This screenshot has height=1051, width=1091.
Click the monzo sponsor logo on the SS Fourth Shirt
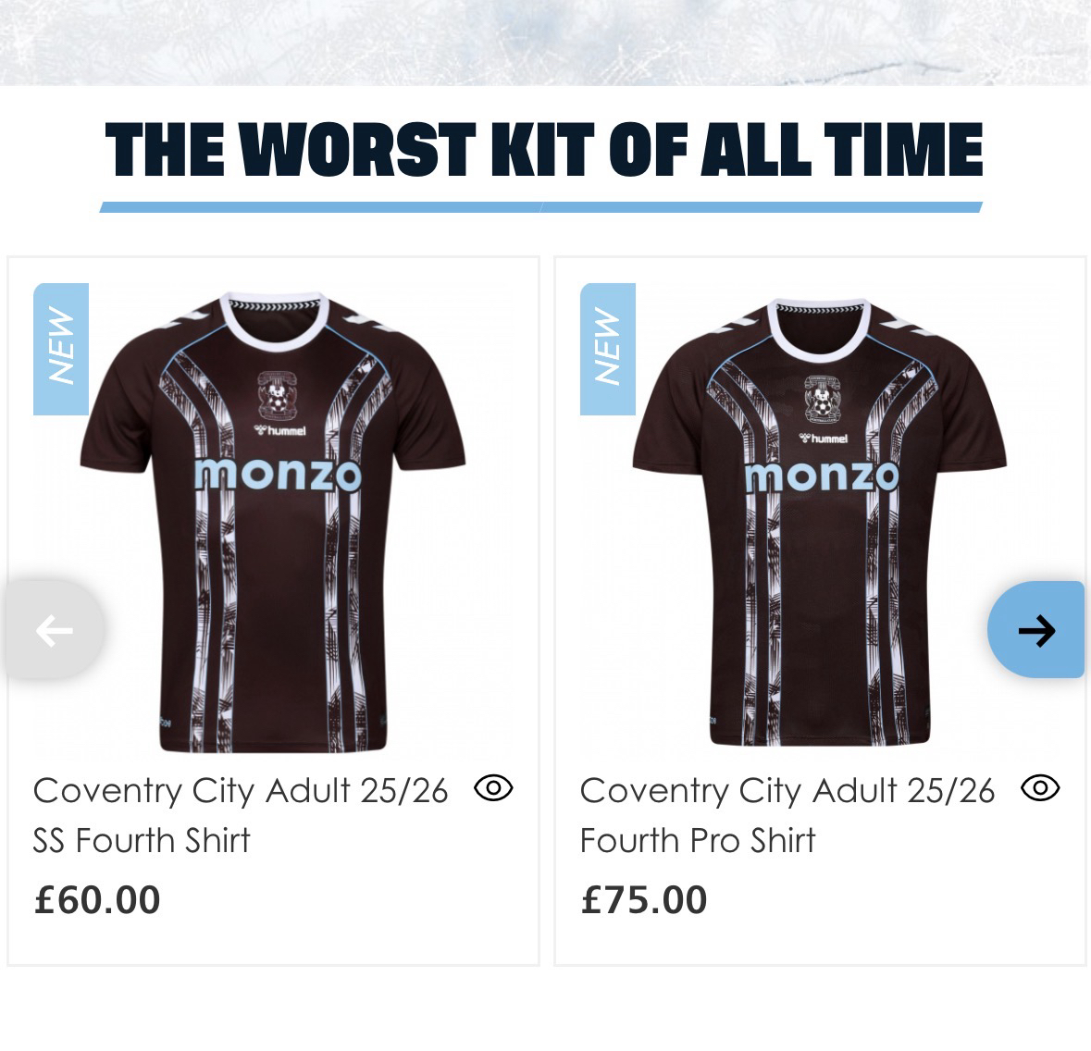(277, 474)
